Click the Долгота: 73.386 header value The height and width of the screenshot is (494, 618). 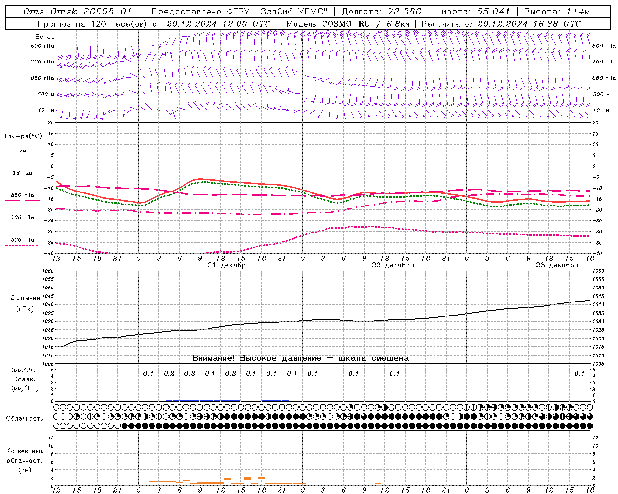381,12
